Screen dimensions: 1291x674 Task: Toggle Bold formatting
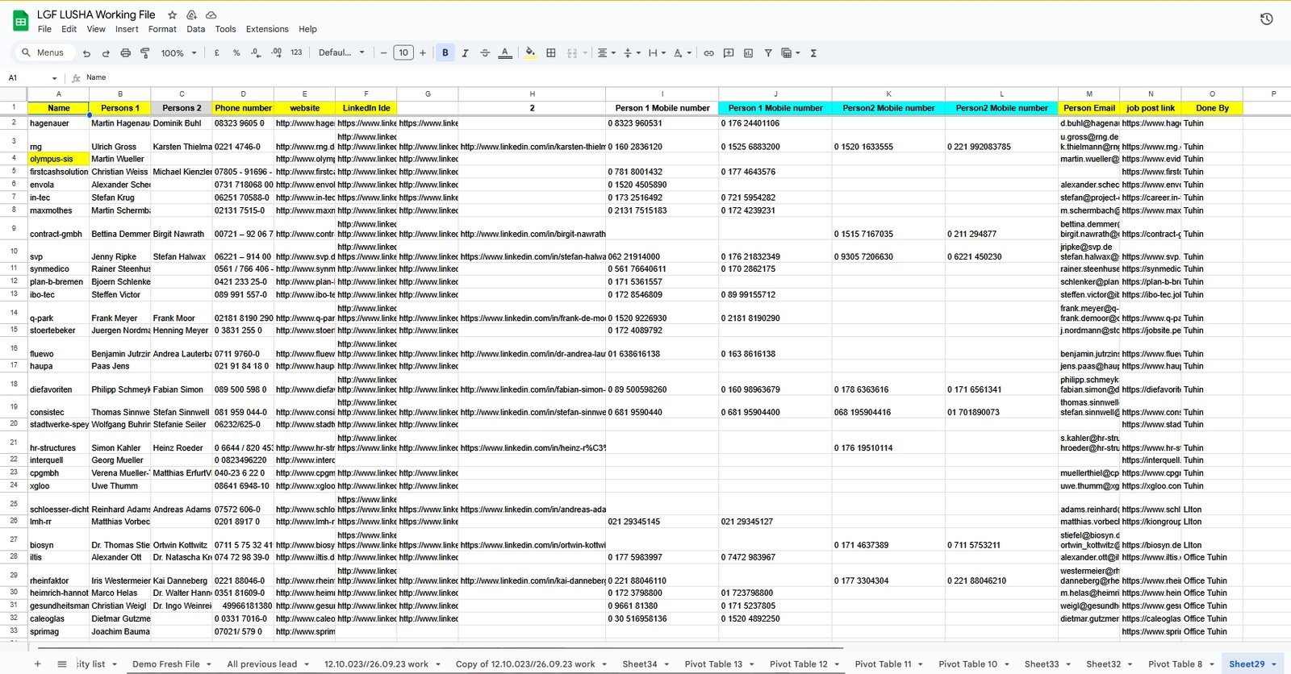coord(445,53)
